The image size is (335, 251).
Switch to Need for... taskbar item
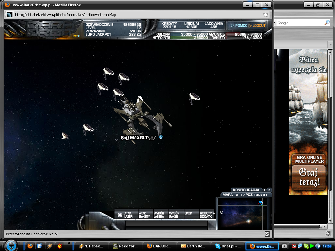(x=125, y=246)
